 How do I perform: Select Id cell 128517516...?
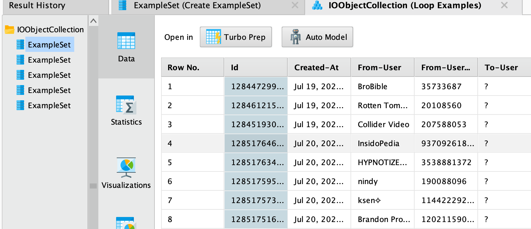click(x=256, y=219)
